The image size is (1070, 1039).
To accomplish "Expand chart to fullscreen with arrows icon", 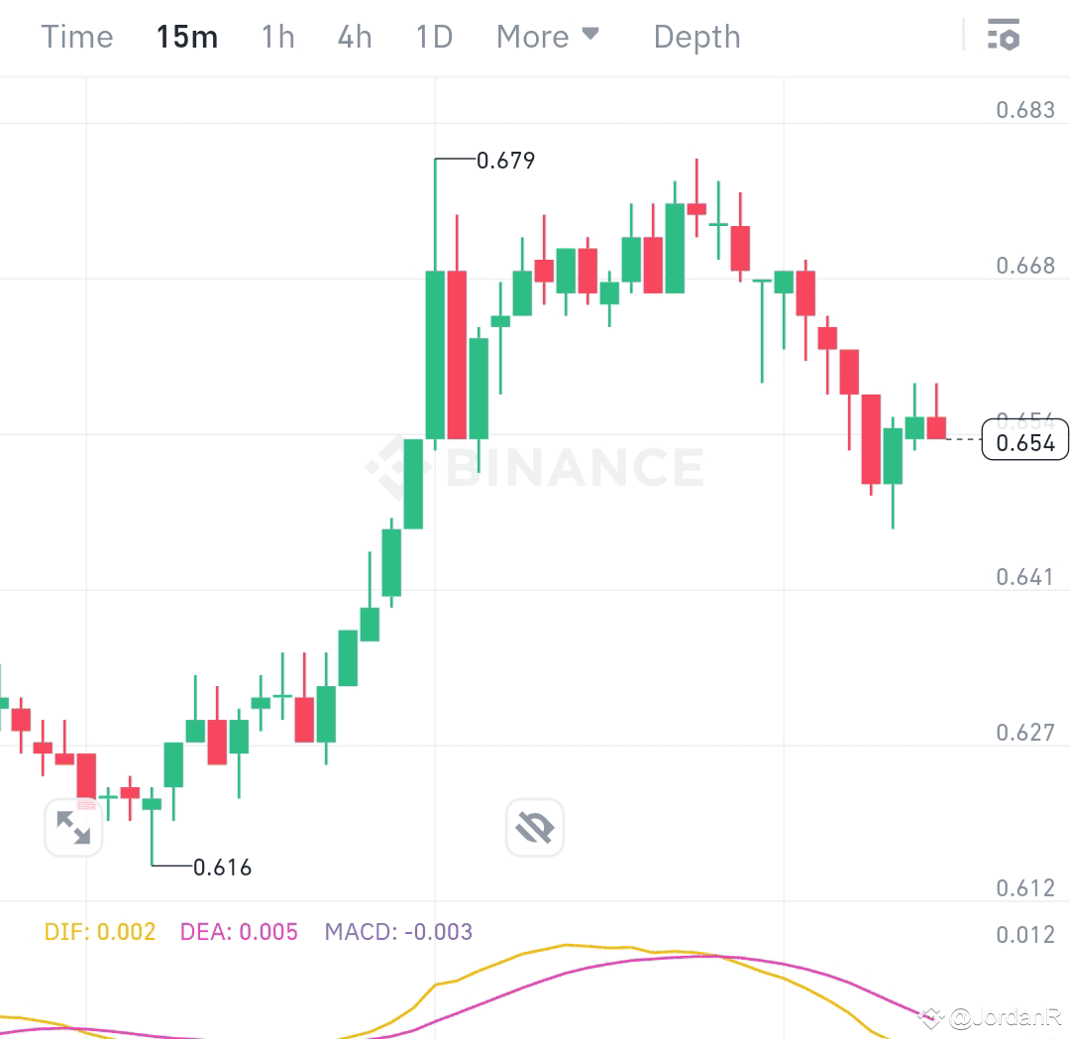I will (x=73, y=827).
